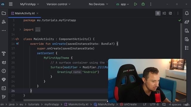Image resolution: width=191 pixels, height=107 pixels.
Task: Click the editor horizontal scrollbar
Action: [x=66, y=100]
